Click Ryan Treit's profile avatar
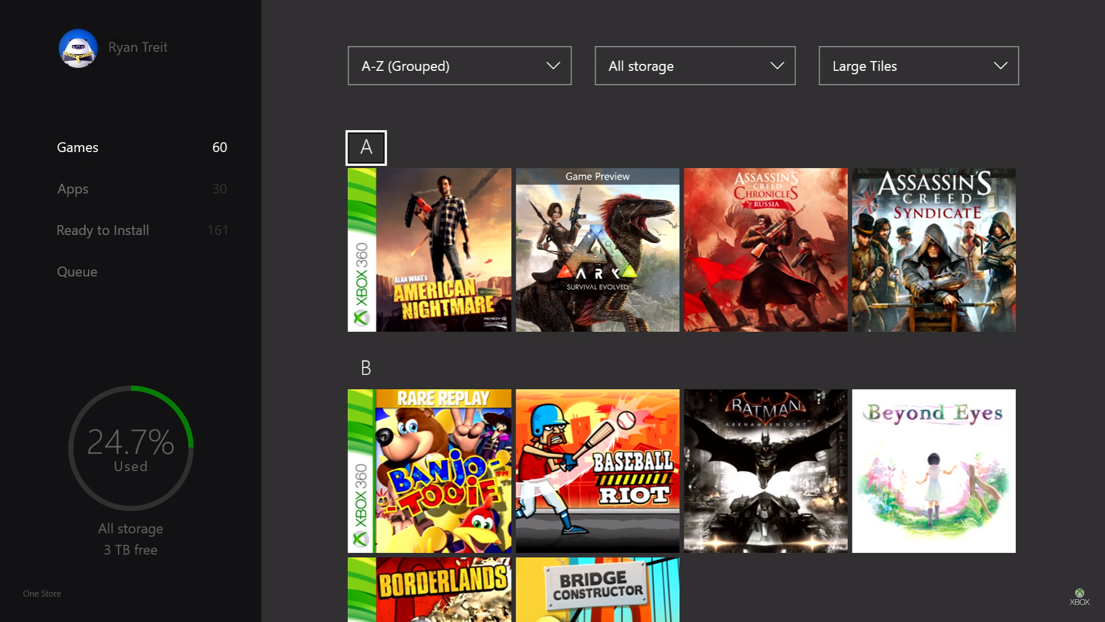This screenshot has height=622, width=1105. (x=78, y=48)
